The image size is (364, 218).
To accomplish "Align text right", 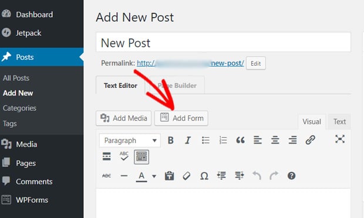I will click(292, 140).
